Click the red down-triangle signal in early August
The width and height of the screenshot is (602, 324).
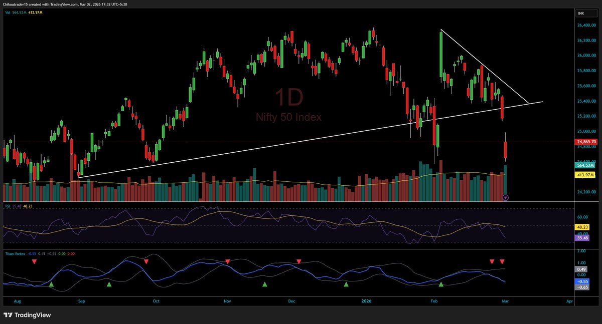(x=35, y=261)
